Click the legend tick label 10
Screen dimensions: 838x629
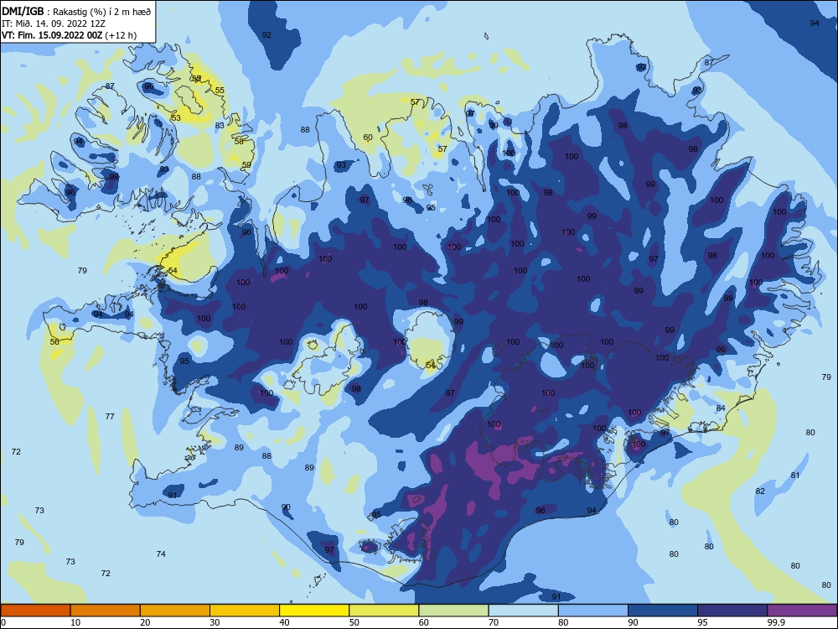point(75,622)
